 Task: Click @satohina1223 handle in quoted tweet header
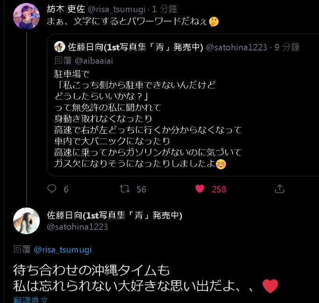(236, 47)
